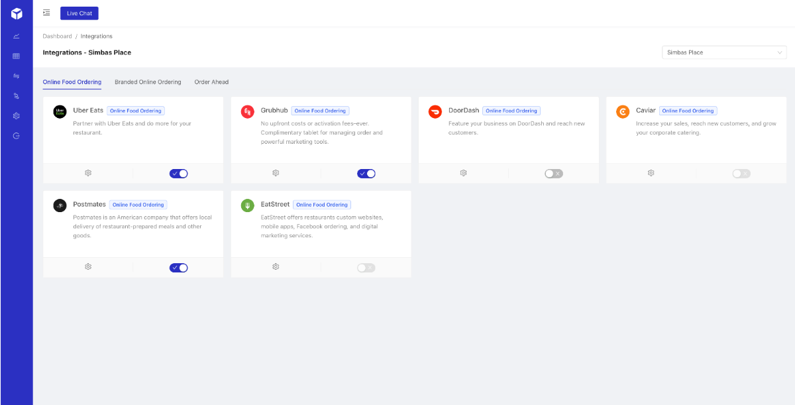Click the EatStreet card title

point(275,204)
